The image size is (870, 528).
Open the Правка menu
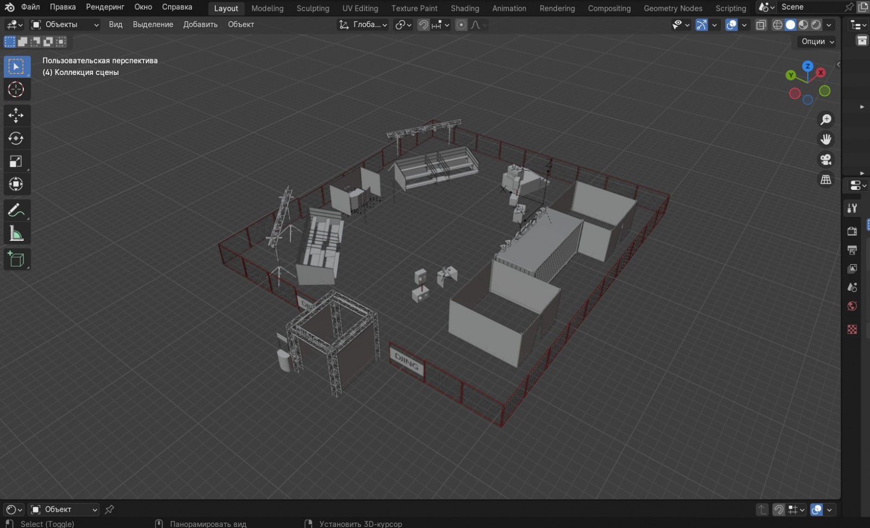63,7
